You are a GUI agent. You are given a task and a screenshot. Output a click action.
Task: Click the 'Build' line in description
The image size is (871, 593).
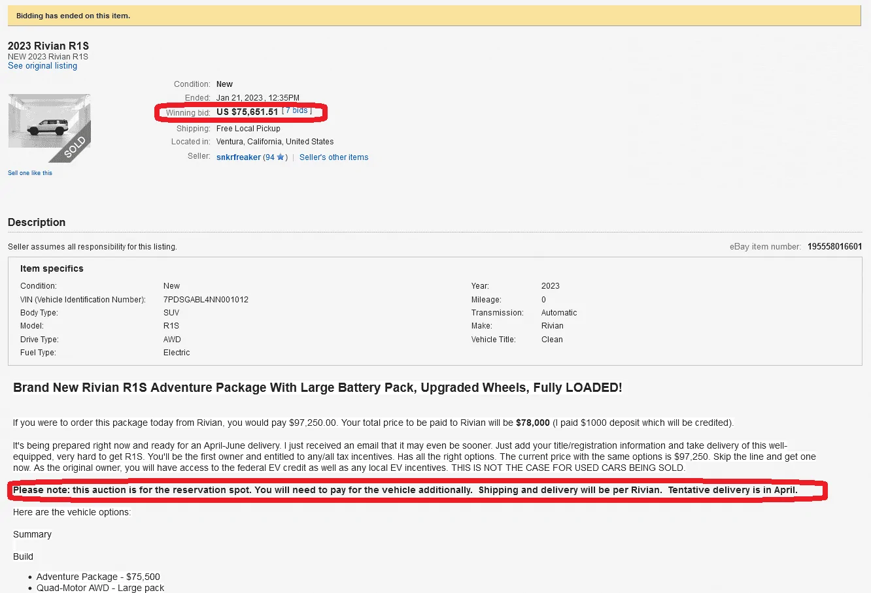23,557
